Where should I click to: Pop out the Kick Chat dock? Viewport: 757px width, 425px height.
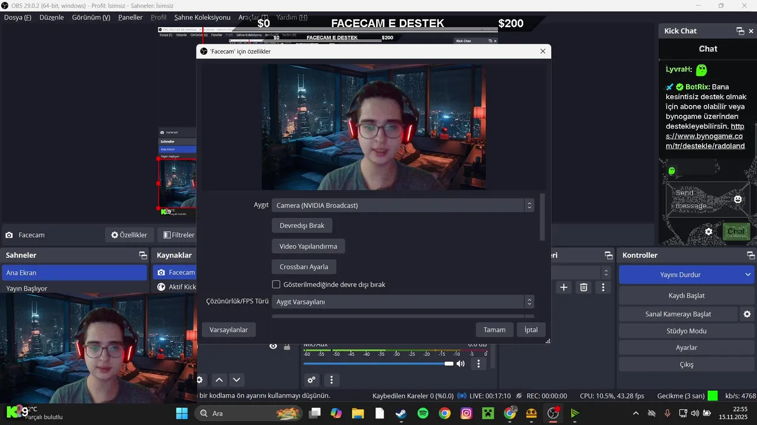pyautogui.click(x=740, y=31)
